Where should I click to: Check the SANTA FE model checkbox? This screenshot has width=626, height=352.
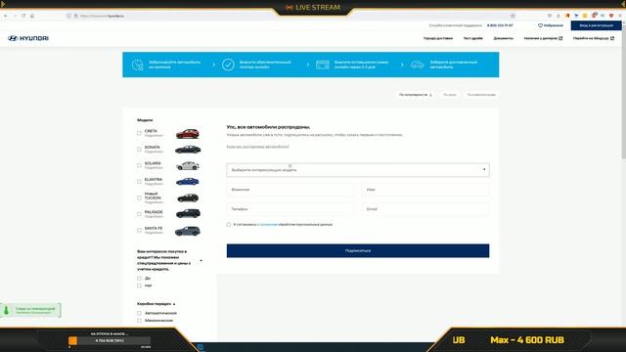point(139,231)
